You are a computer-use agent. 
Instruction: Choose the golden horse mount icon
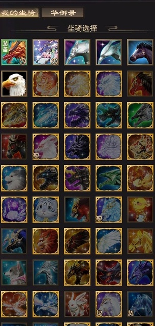click(x=140, y=241)
